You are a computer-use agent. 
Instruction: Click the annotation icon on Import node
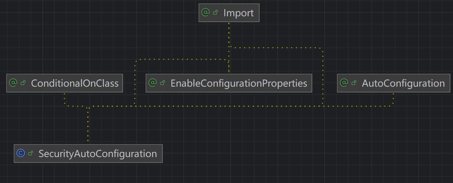pos(206,13)
